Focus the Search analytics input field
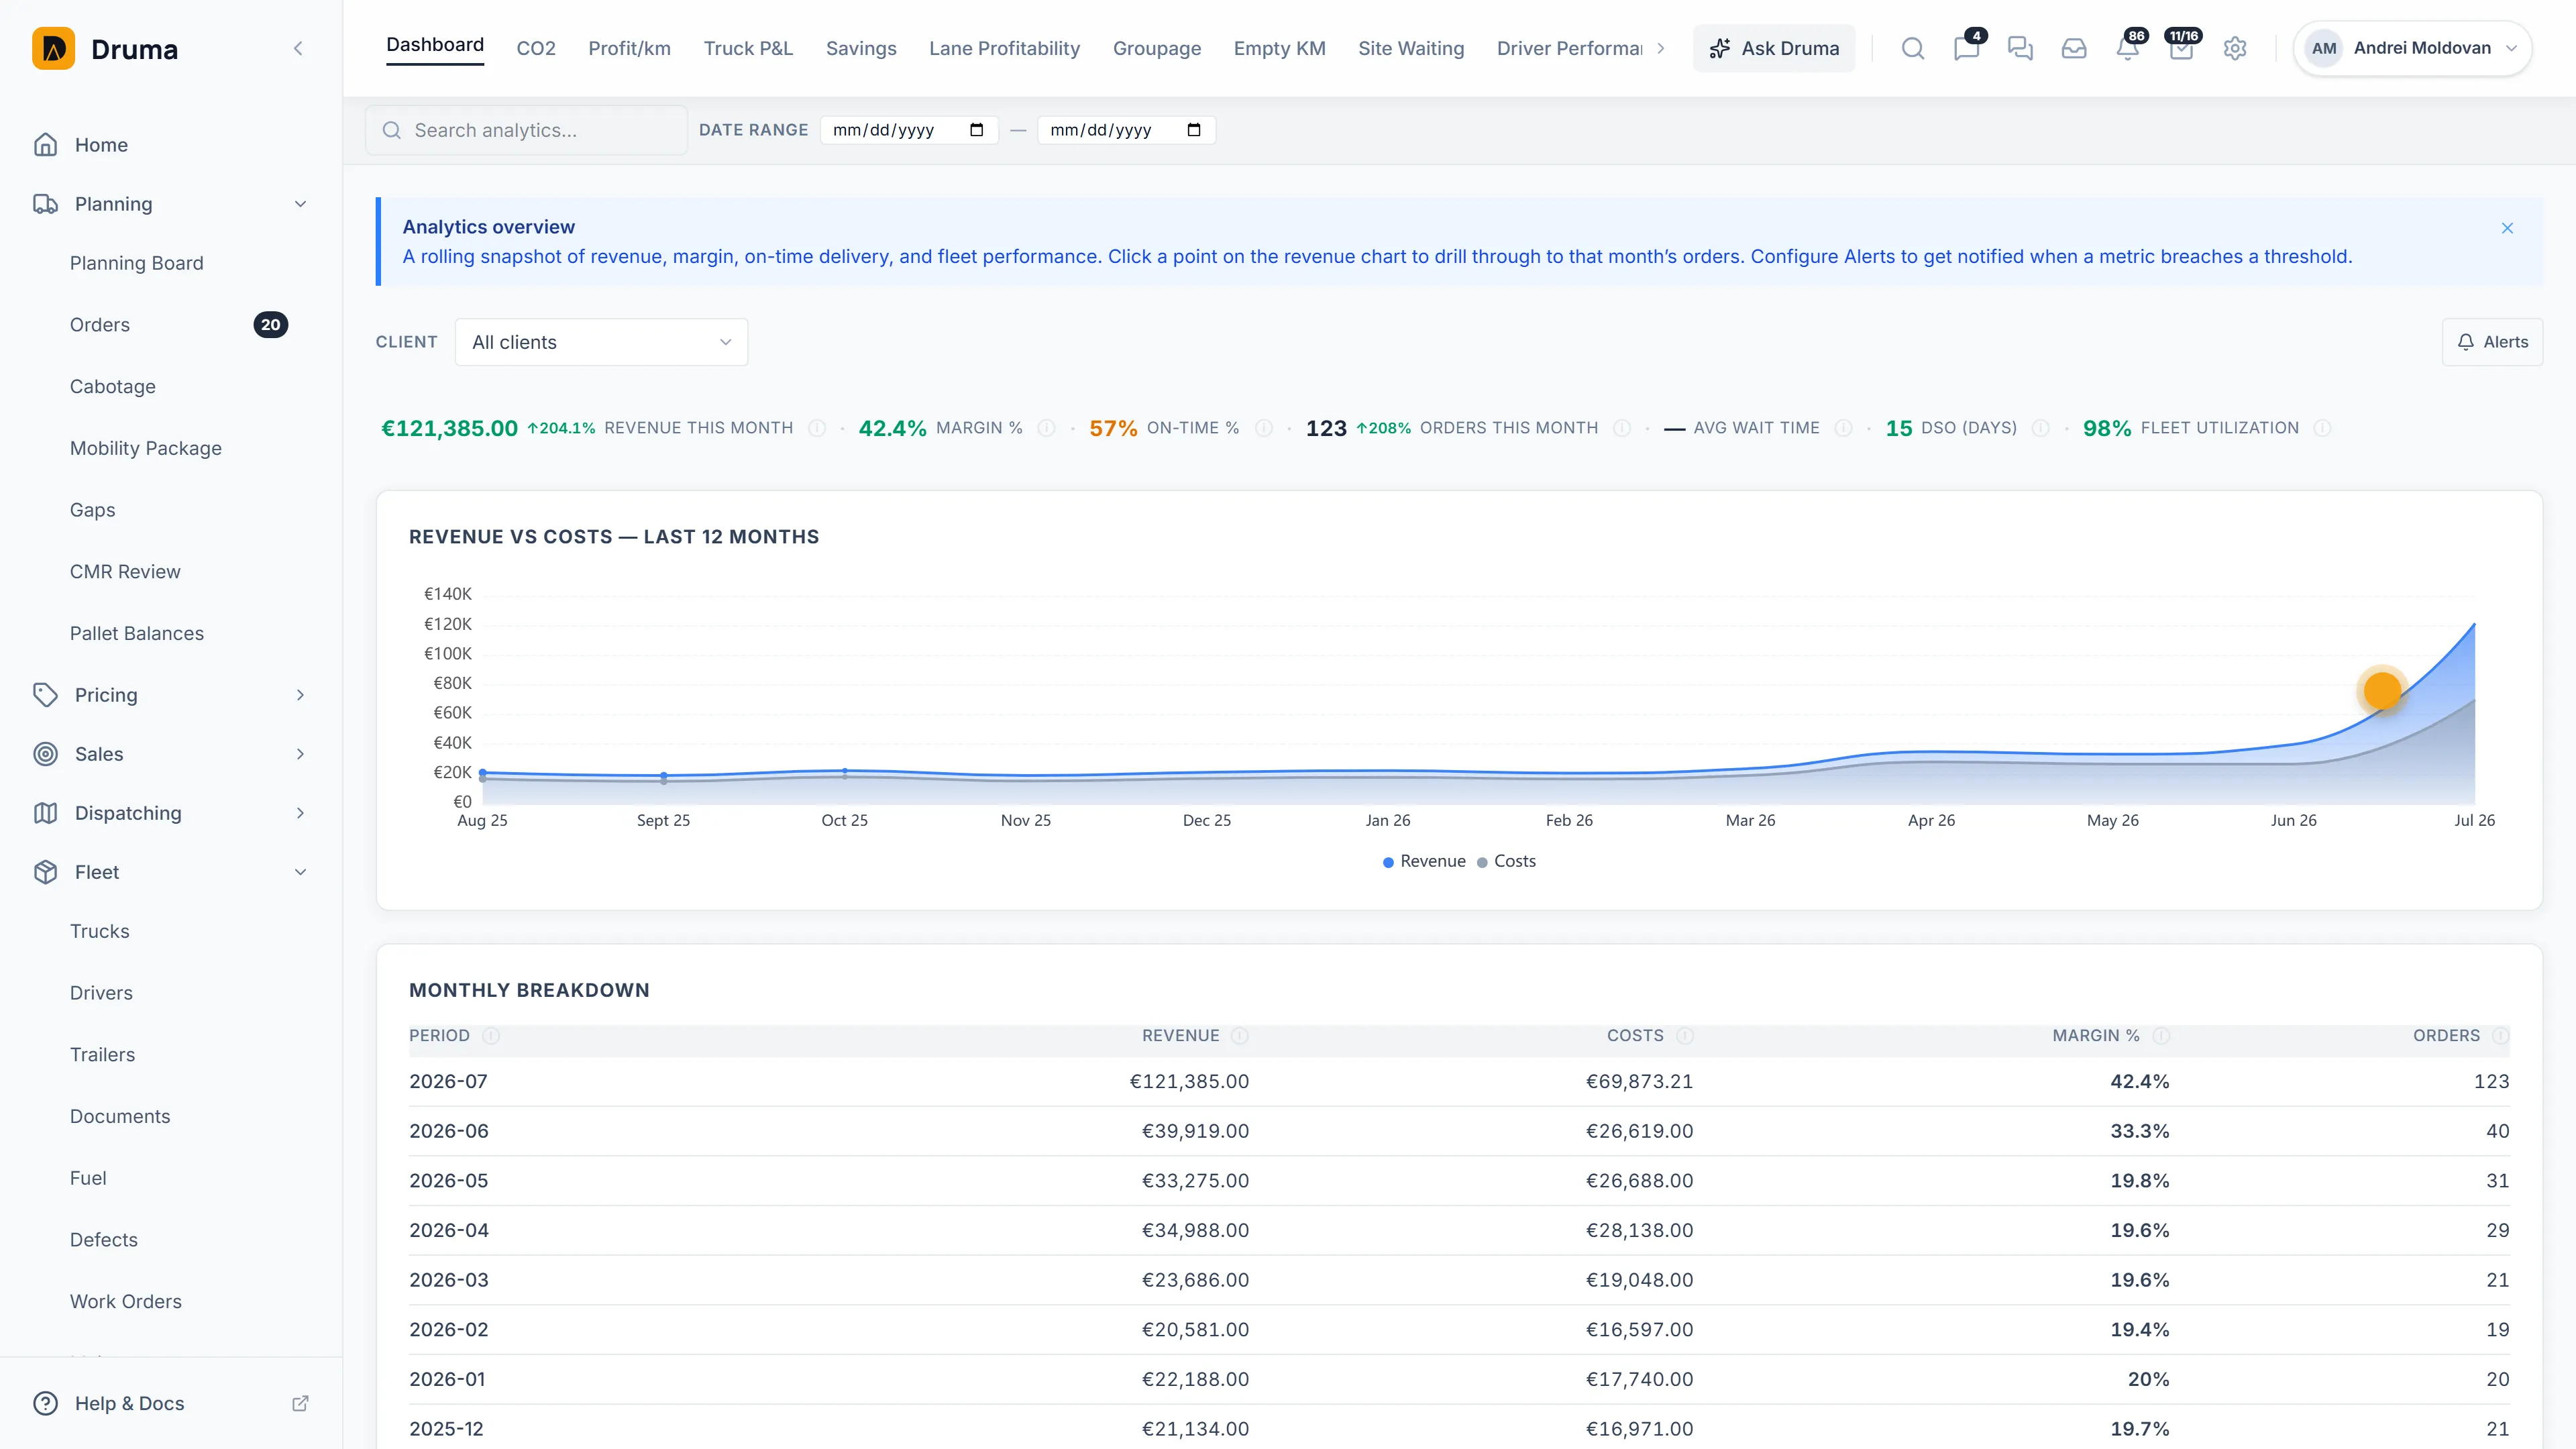The height and width of the screenshot is (1449, 2576). [526, 130]
